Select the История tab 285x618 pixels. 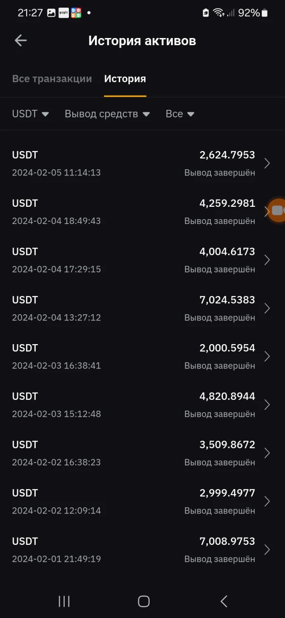(125, 79)
